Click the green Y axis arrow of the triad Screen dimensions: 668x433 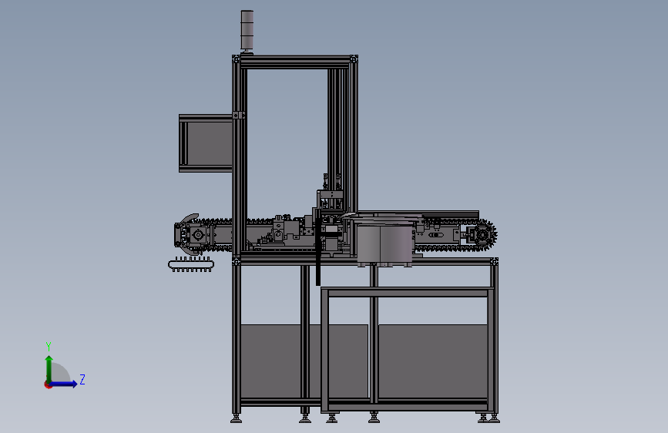point(49,369)
